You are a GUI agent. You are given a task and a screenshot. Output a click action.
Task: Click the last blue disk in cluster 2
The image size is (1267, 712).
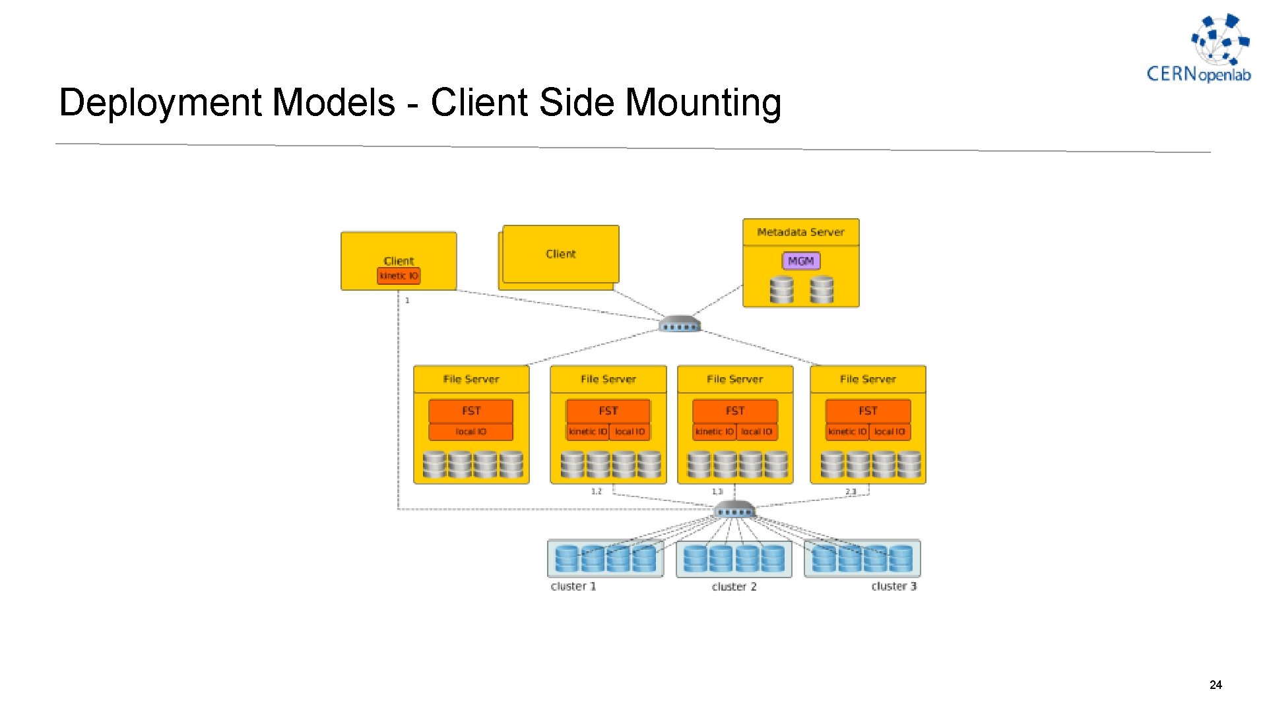773,558
